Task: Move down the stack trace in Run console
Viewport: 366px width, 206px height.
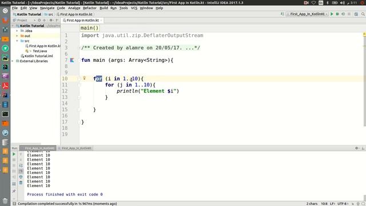Action: (x=21, y=160)
